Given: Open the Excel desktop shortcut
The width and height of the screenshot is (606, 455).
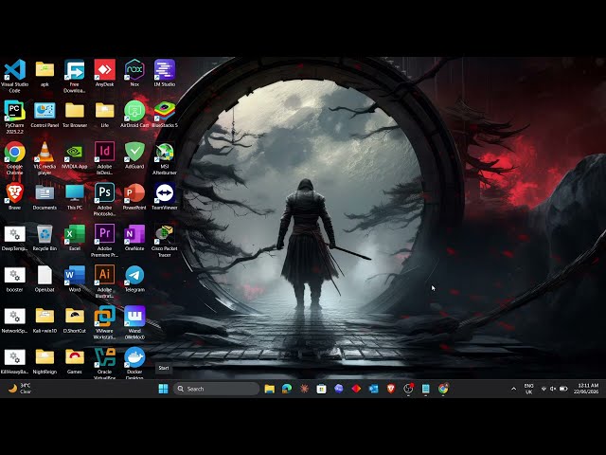Looking at the screenshot, I should pyautogui.click(x=75, y=237).
